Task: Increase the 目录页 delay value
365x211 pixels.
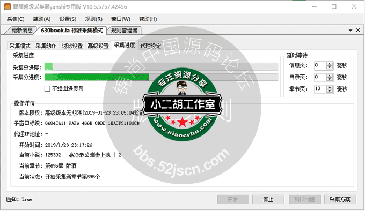Action: point(330,76)
